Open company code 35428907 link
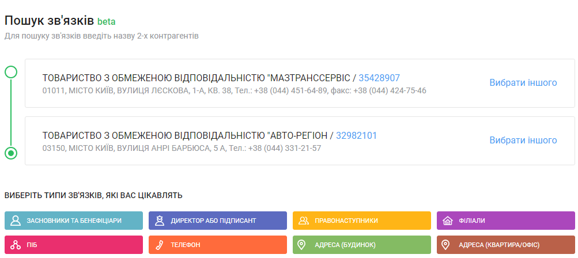Screen dimensions: 578x258 379,78
